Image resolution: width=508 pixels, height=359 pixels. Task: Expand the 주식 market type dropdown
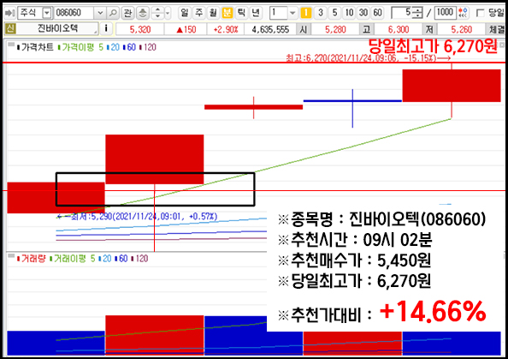click(x=47, y=13)
